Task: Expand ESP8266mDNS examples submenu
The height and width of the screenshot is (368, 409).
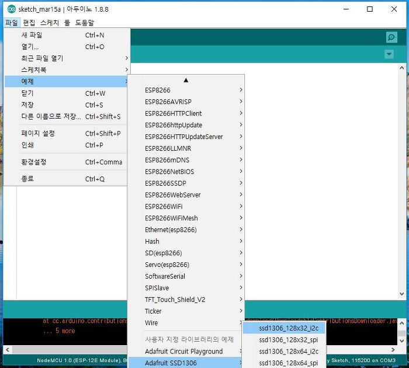Action: coord(186,160)
